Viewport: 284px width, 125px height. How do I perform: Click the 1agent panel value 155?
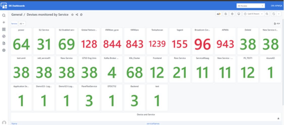pyautogui.click(x=180, y=44)
